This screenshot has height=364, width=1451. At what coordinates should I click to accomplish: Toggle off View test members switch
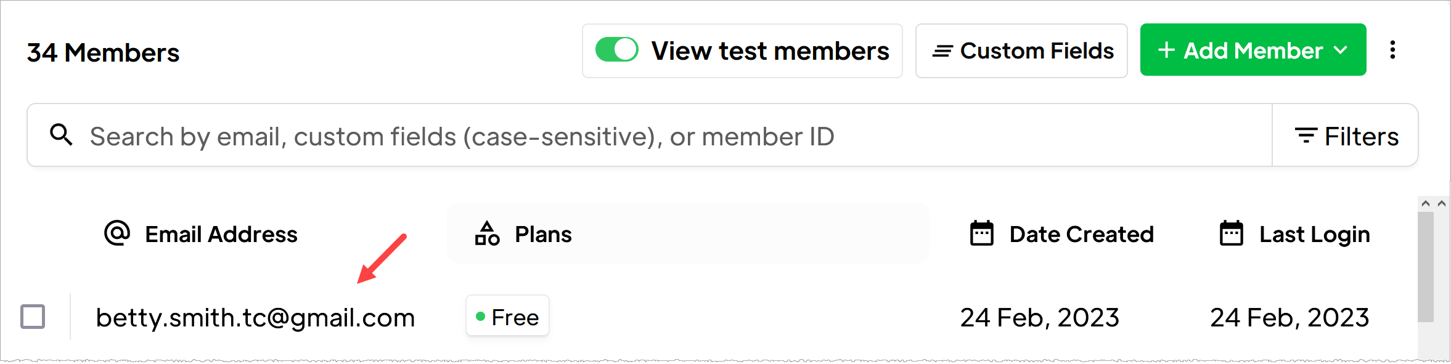(x=616, y=50)
